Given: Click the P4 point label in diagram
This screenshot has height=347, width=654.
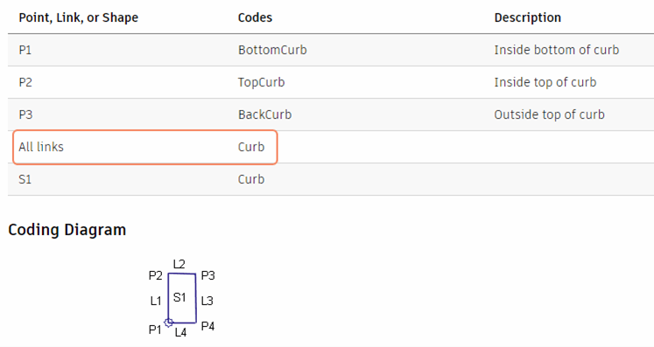Looking at the screenshot, I should coord(207,326).
